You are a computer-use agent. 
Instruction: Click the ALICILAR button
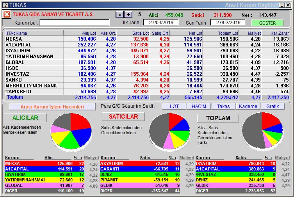pyautogui.click(x=25, y=117)
